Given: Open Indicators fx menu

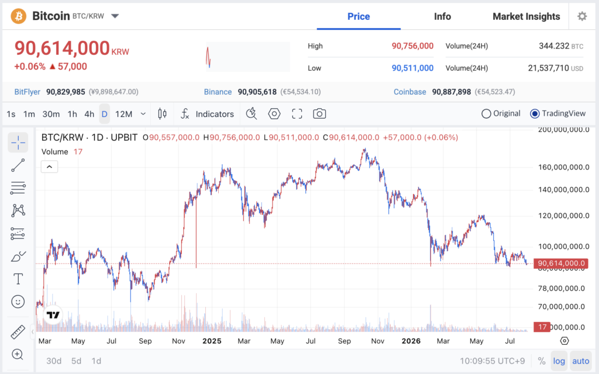Looking at the screenshot, I should pos(207,114).
